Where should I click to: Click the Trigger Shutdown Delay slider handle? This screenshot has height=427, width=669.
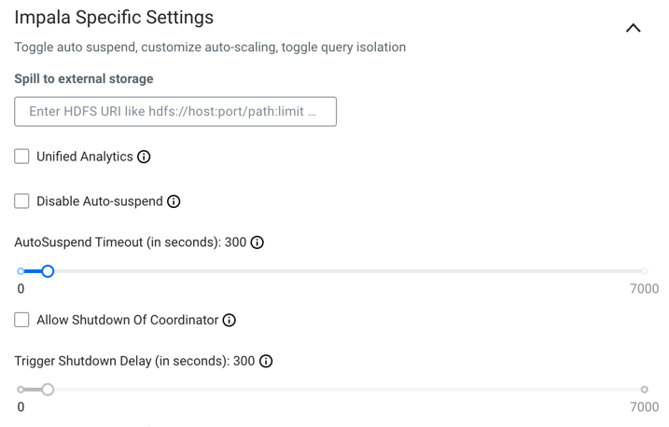tap(48, 390)
